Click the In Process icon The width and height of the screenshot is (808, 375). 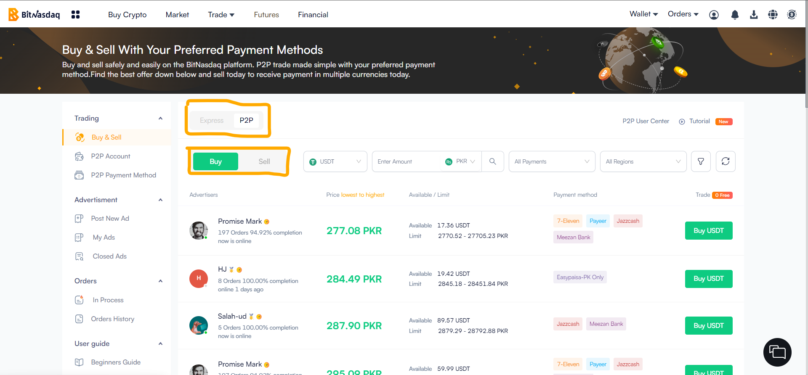click(79, 300)
